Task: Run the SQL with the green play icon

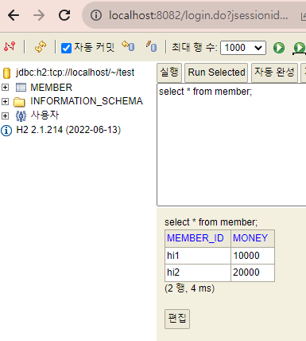Action: 279,48
